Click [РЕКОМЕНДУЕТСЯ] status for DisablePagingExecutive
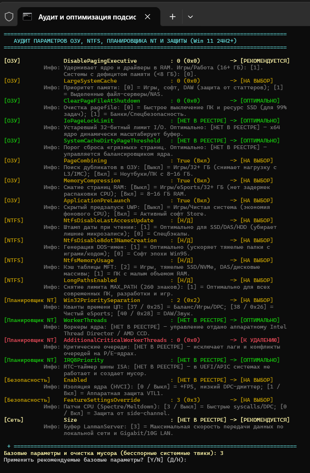Viewport: 310px width, 473px height. point(265,61)
